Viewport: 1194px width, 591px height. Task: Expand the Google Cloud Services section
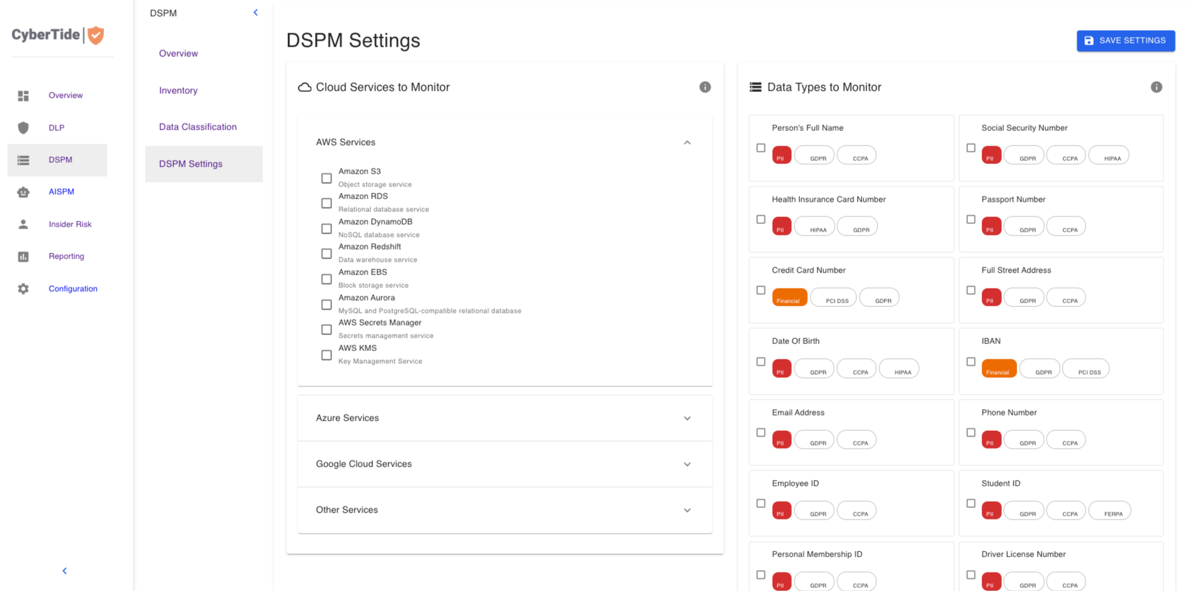click(687, 465)
